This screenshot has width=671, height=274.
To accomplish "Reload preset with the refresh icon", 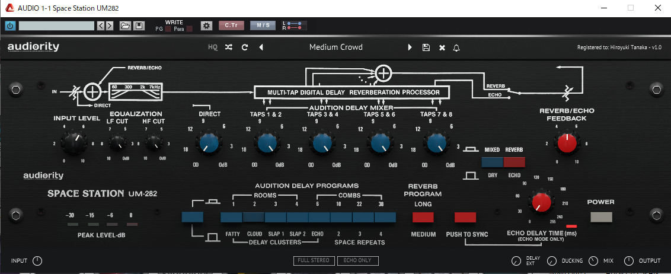I will [245, 47].
